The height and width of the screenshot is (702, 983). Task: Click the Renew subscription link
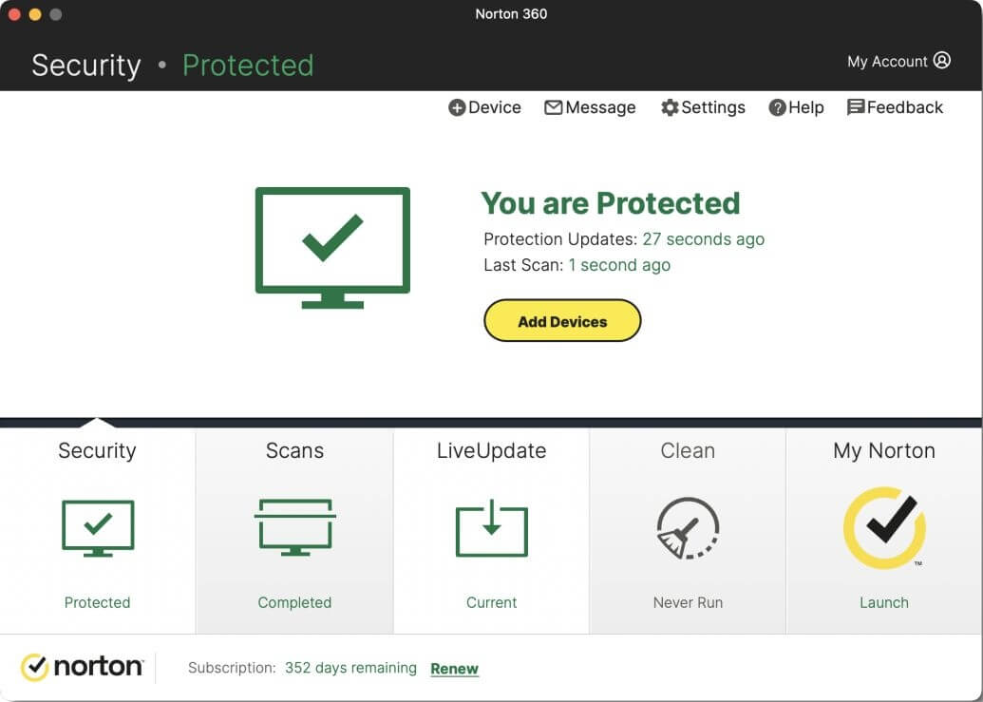454,669
